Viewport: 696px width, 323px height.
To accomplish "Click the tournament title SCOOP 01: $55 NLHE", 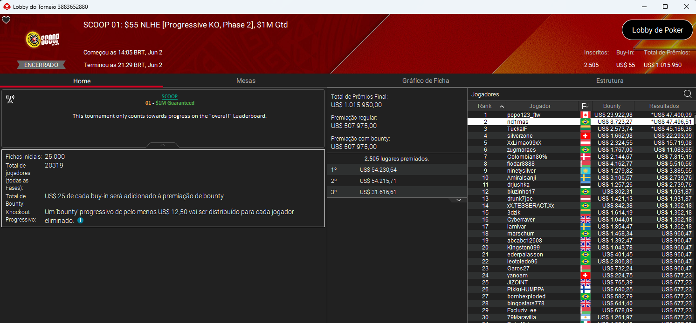I will point(186,25).
